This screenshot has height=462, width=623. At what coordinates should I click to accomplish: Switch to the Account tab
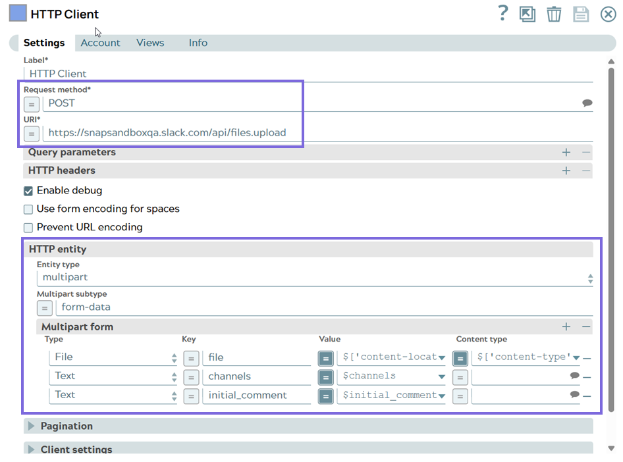pyautogui.click(x=100, y=43)
